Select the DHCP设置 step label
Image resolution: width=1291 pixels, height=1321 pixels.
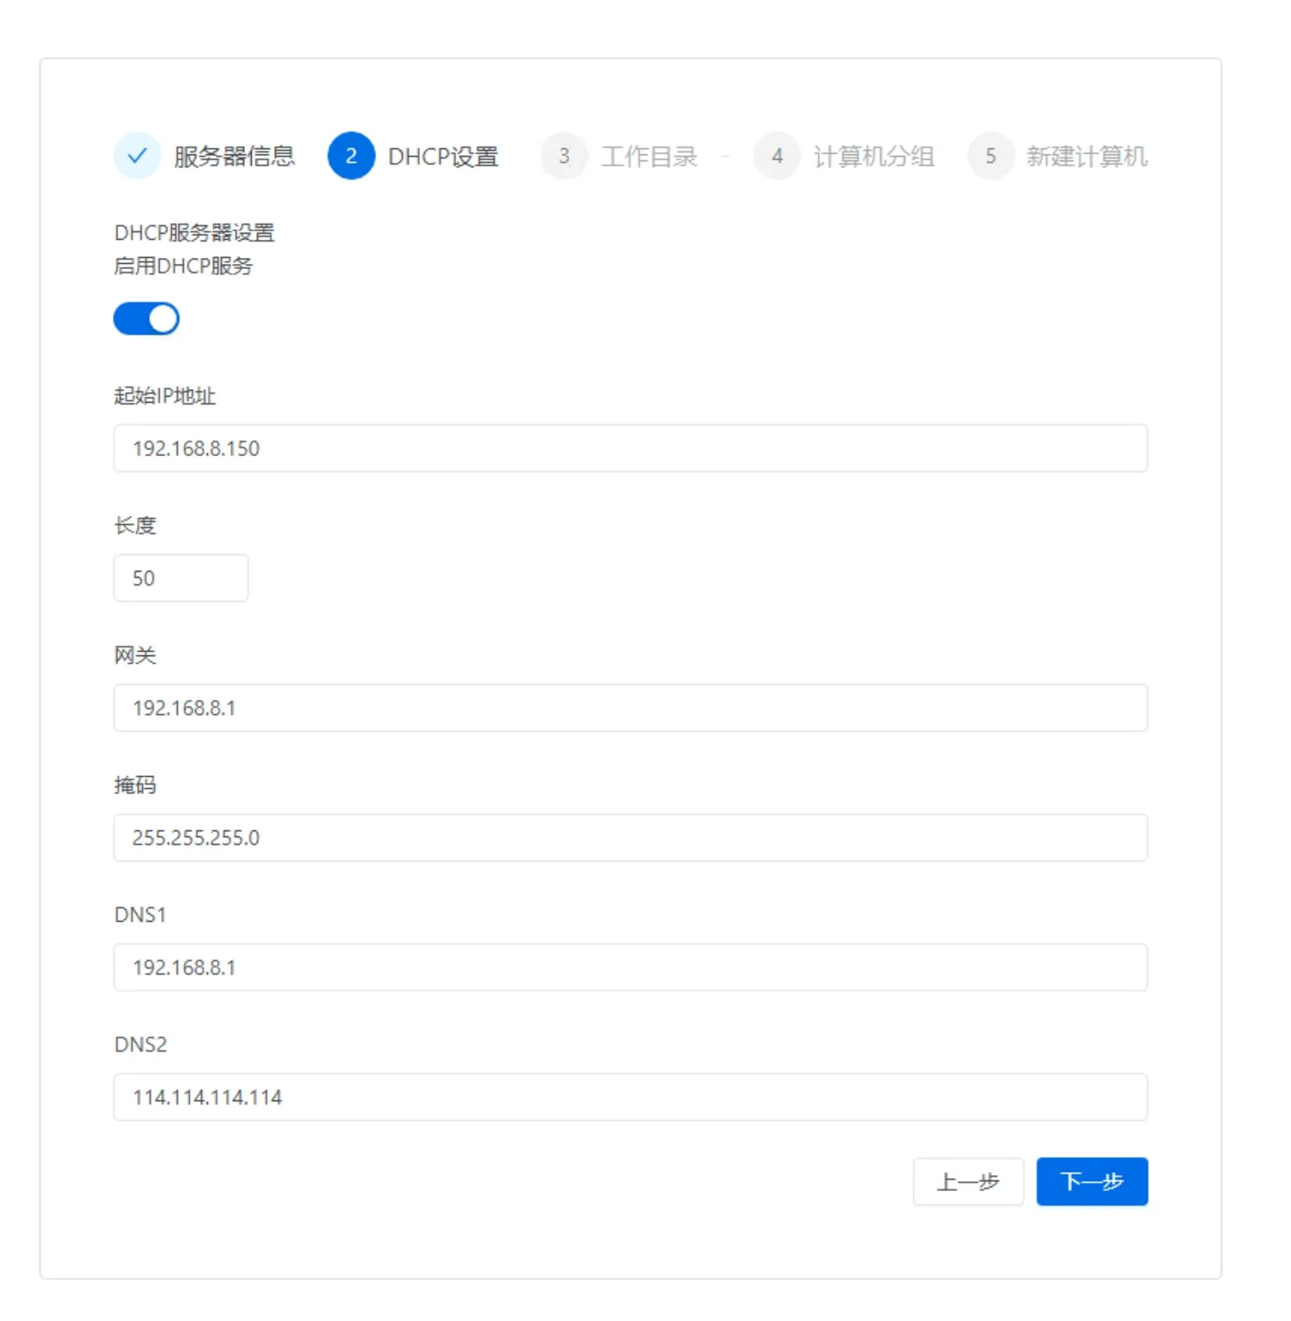click(443, 156)
